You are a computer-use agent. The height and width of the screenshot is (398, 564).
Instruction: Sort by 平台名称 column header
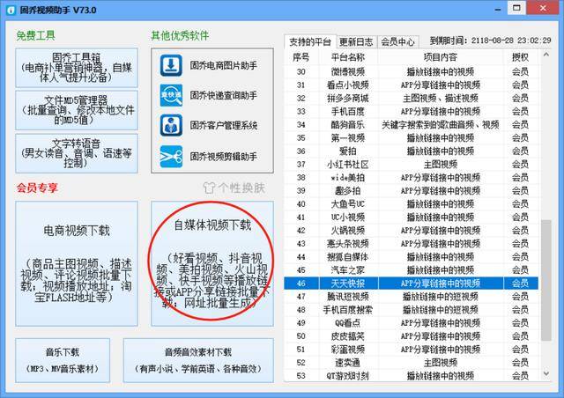coord(348,57)
